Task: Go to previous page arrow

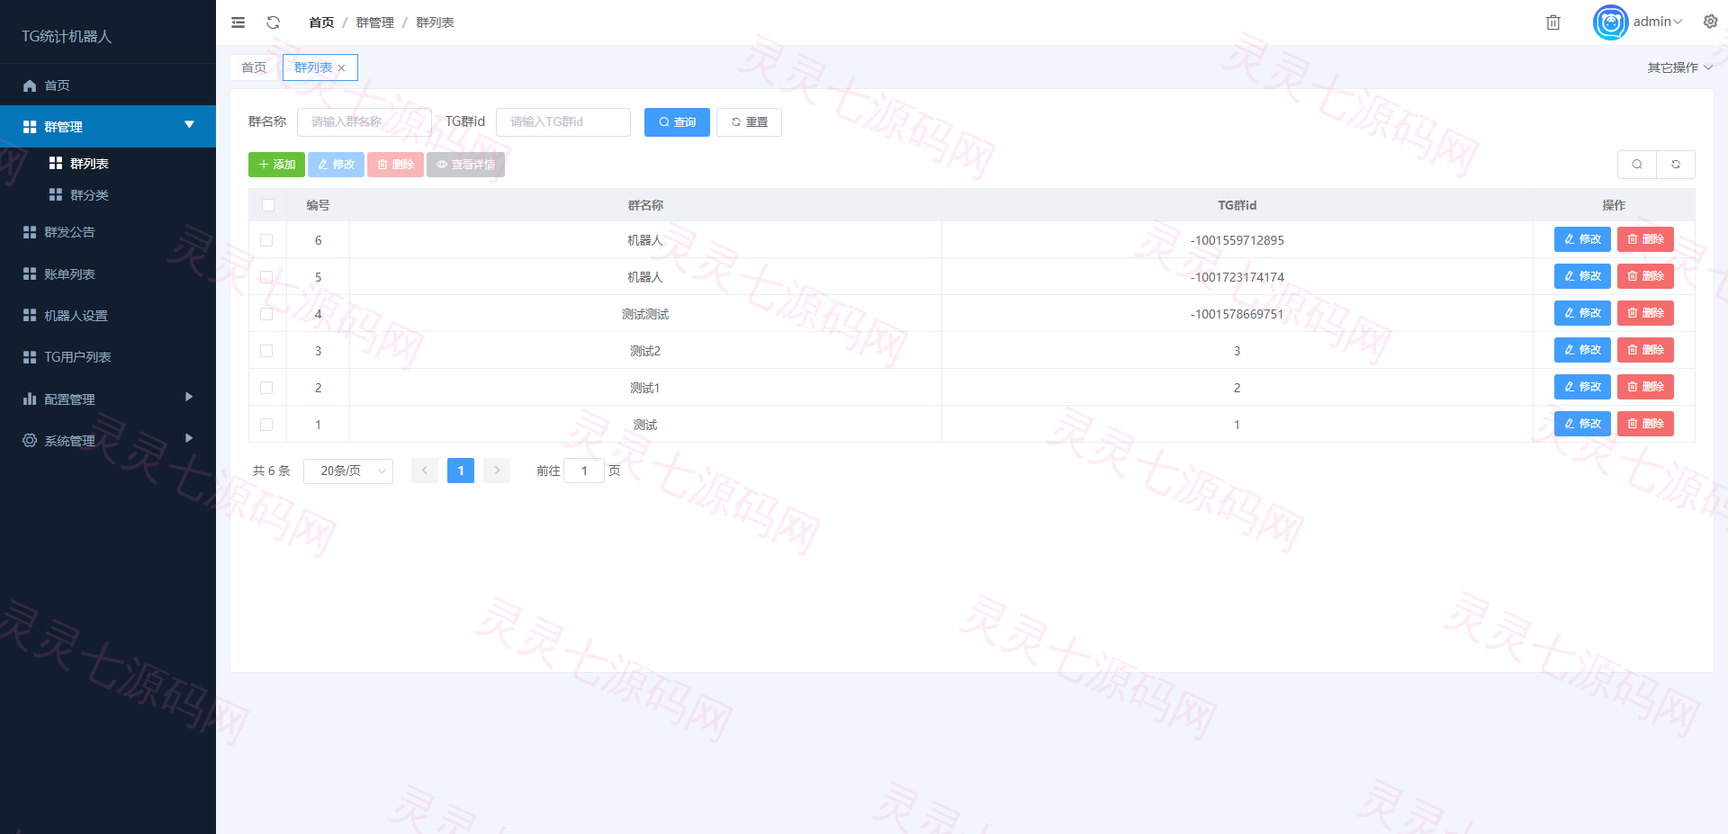Action: 425,471
